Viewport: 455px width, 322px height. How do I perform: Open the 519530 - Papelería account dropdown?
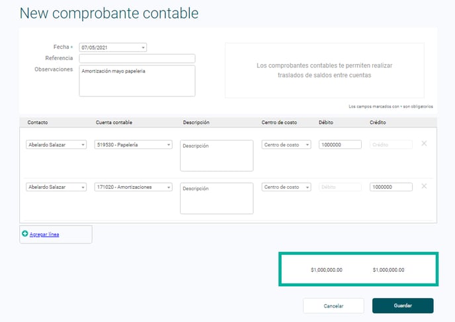133,145
